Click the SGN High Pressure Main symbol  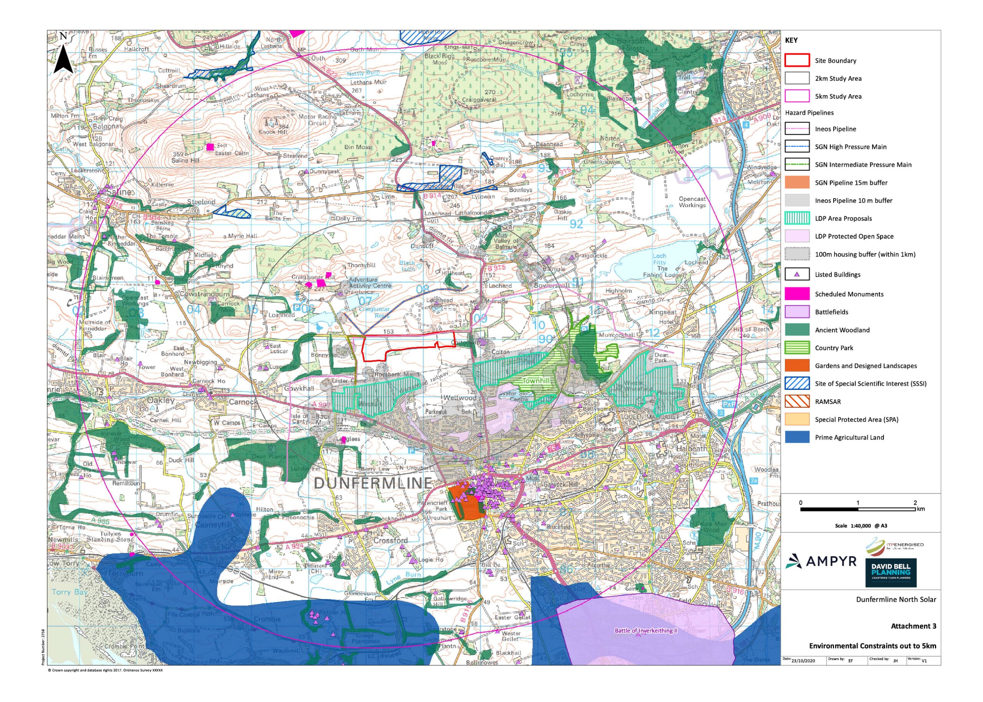click(796, 147)
